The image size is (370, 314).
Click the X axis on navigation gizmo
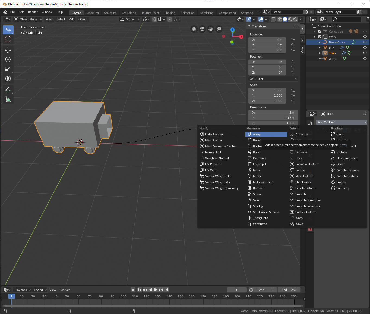241,37
